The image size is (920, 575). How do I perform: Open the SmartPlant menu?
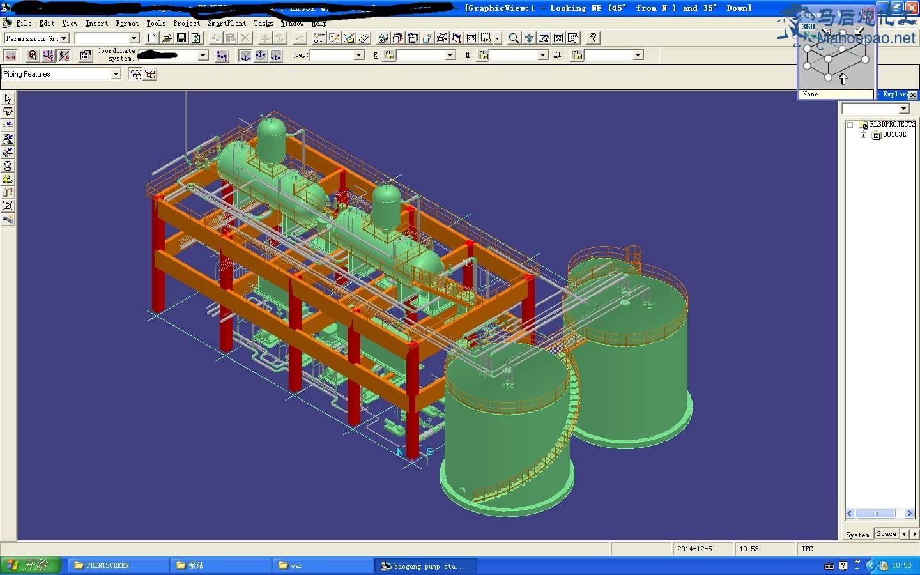227,23
